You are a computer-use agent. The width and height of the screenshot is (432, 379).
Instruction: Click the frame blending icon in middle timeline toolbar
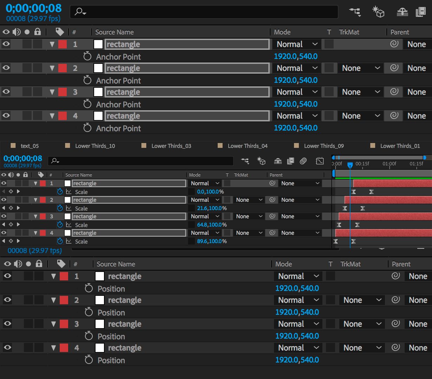coord(290,161)
